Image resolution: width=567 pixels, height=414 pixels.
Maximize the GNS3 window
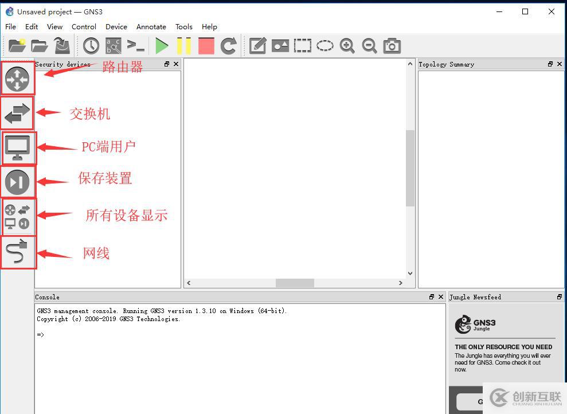coord(525,11)
